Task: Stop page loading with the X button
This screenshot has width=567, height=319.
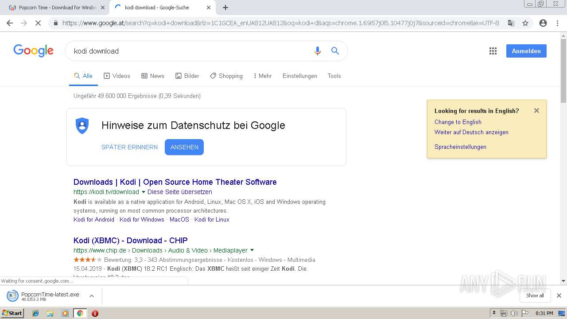Action: pyautogui.click(x=38, y=23)
